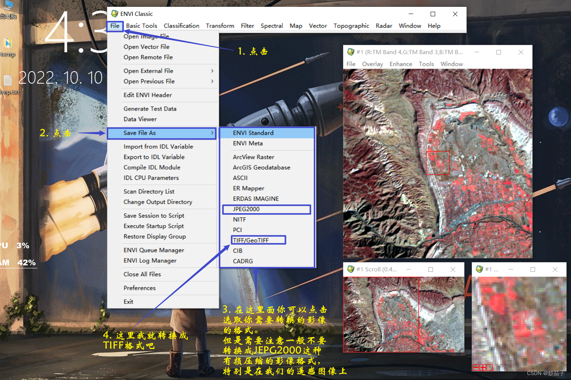Expand Open Previous File submenu arrow

click(x=212, y=81)
